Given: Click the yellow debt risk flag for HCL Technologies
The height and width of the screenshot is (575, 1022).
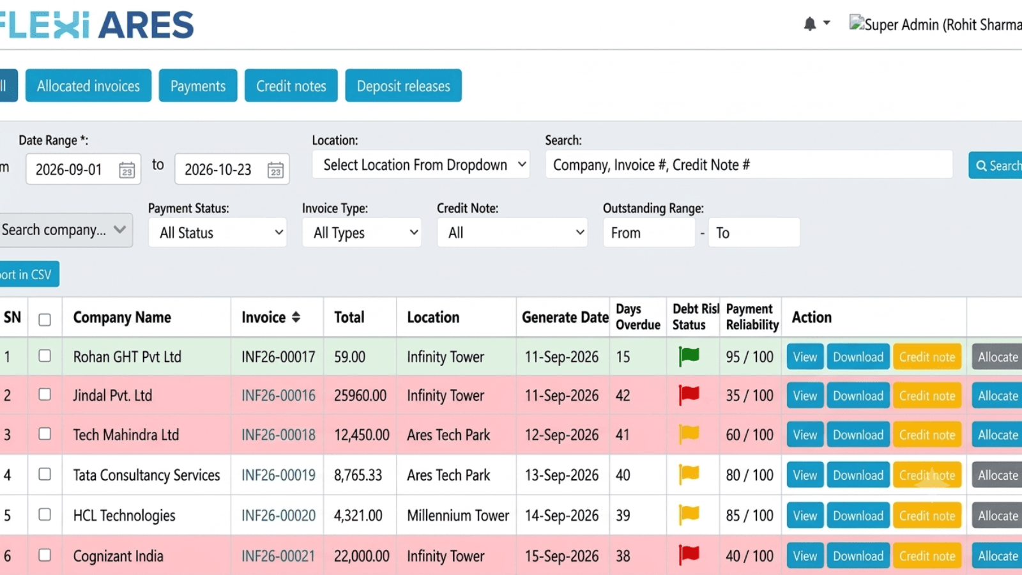Looking at the screenshot, I should click(689, 514).
